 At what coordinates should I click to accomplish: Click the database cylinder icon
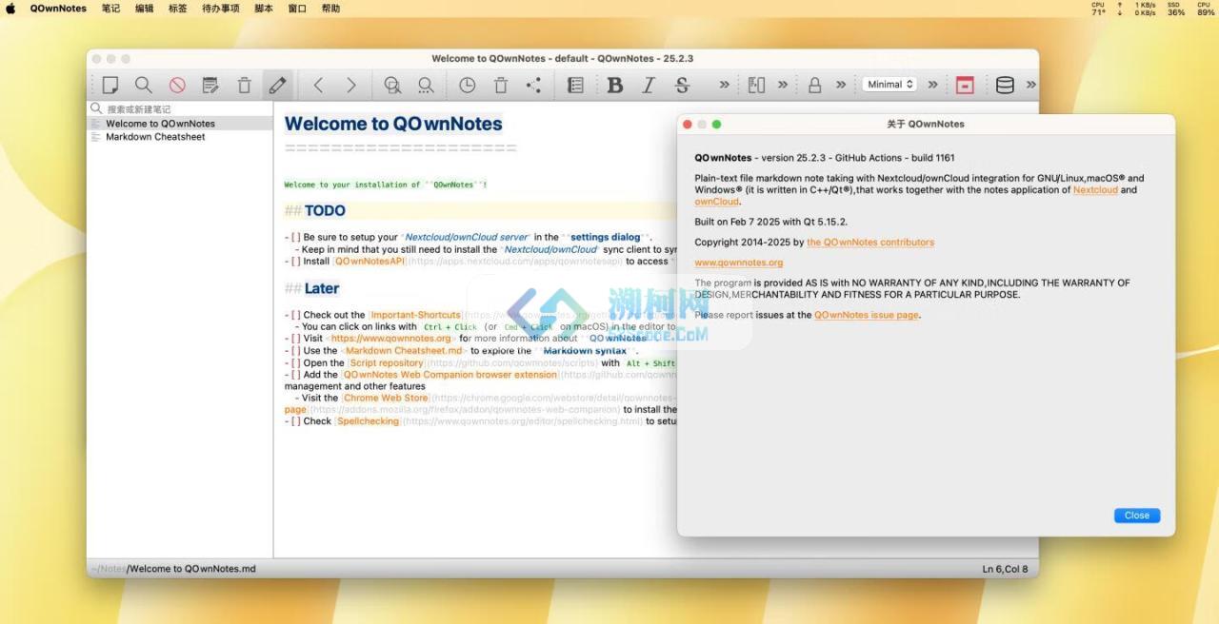tap(1005, 85)
